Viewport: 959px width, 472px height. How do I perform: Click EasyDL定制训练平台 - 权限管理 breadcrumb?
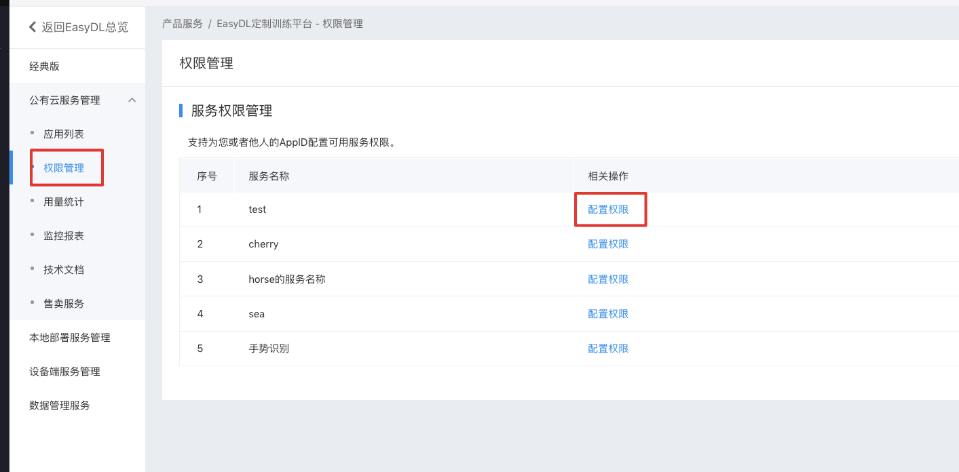click(x=290, y=24)
